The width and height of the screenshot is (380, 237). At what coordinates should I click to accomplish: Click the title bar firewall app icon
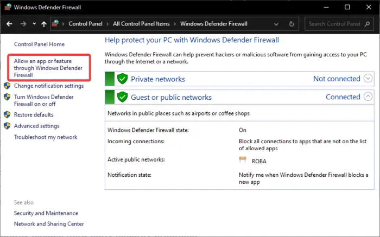point(8,7)
